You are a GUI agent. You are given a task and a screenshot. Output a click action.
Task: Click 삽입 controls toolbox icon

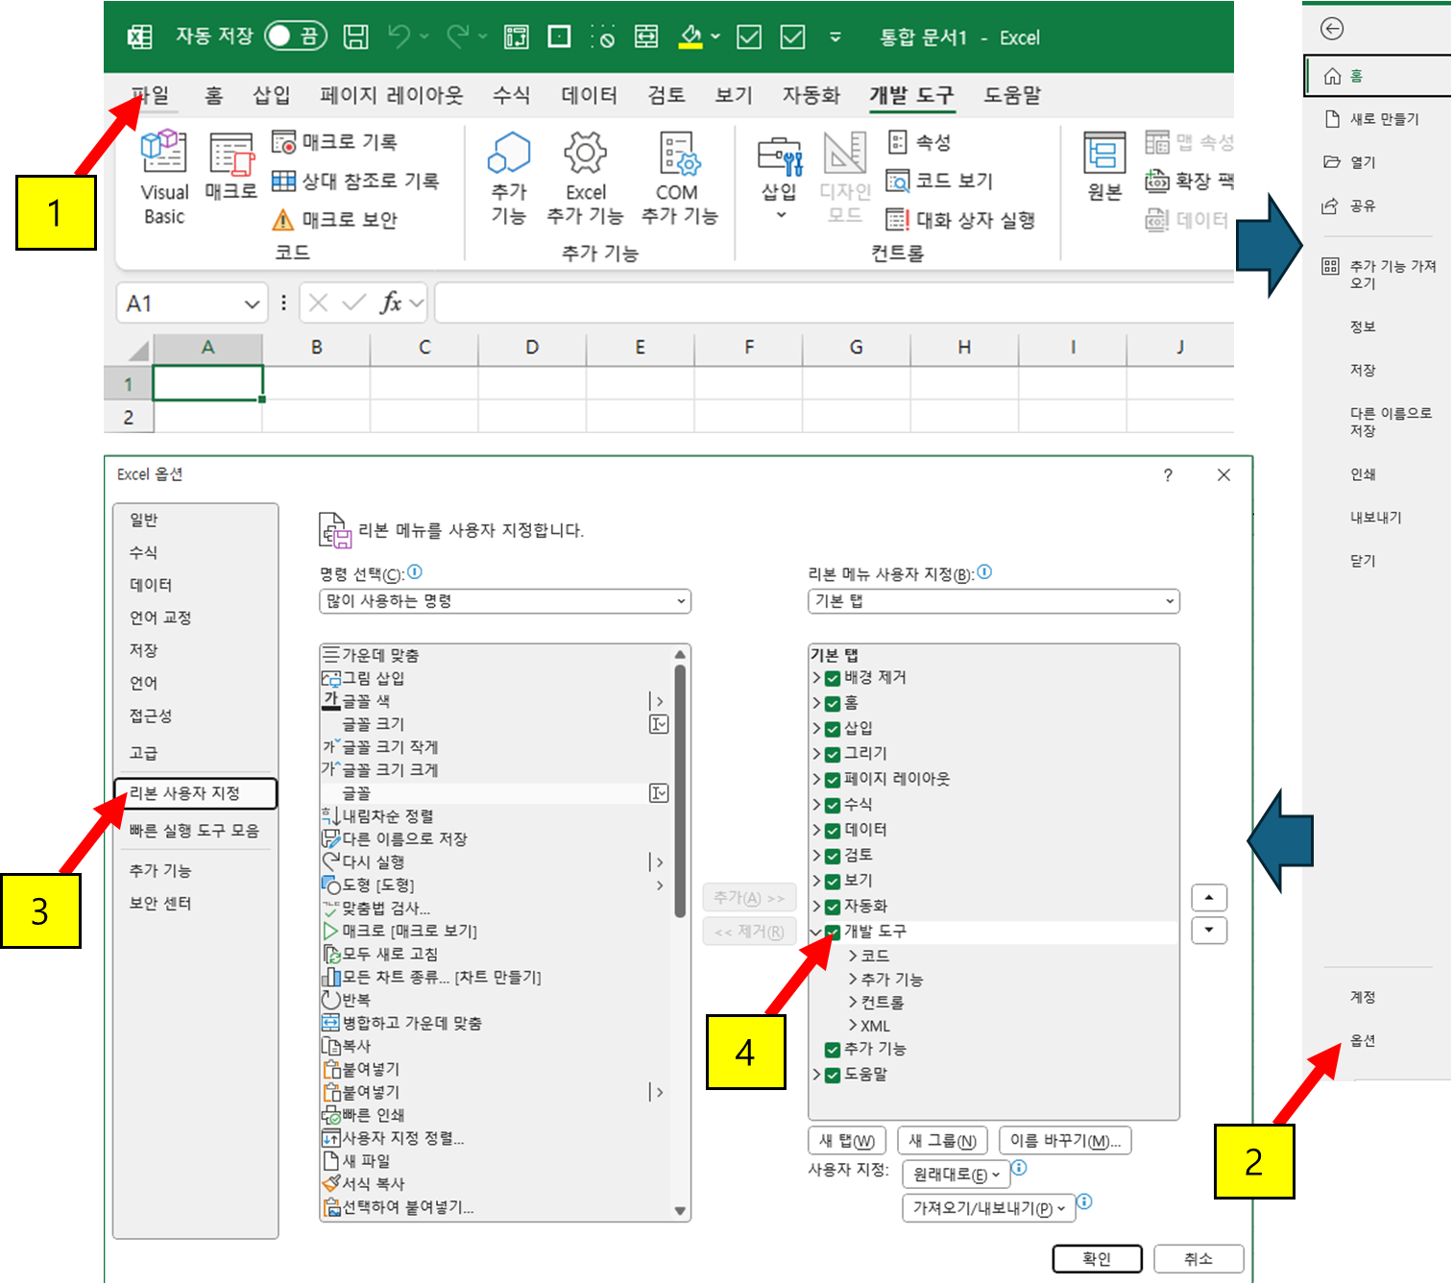pyautogui.click(x=779, y=157)
